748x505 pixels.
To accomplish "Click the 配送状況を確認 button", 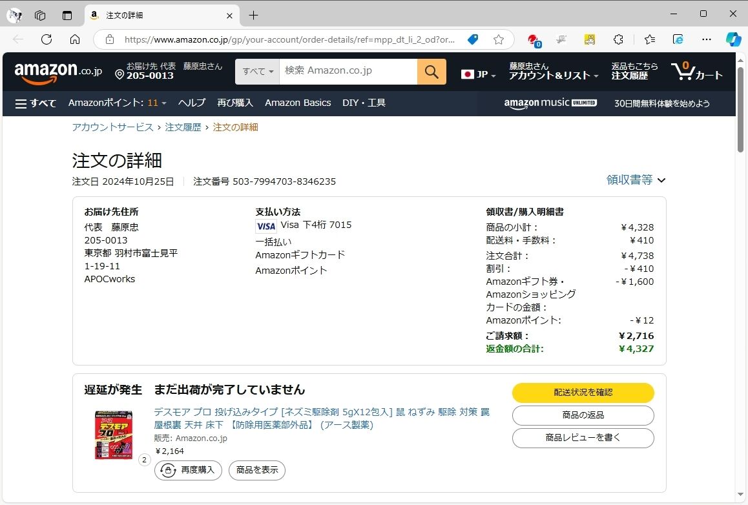I will 583,393.
